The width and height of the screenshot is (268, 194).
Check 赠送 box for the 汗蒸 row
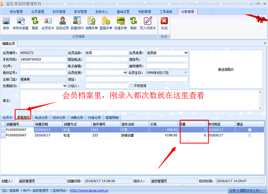click(250, 130)
